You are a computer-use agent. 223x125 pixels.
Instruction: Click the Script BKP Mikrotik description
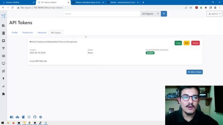(x=38, y=61)
